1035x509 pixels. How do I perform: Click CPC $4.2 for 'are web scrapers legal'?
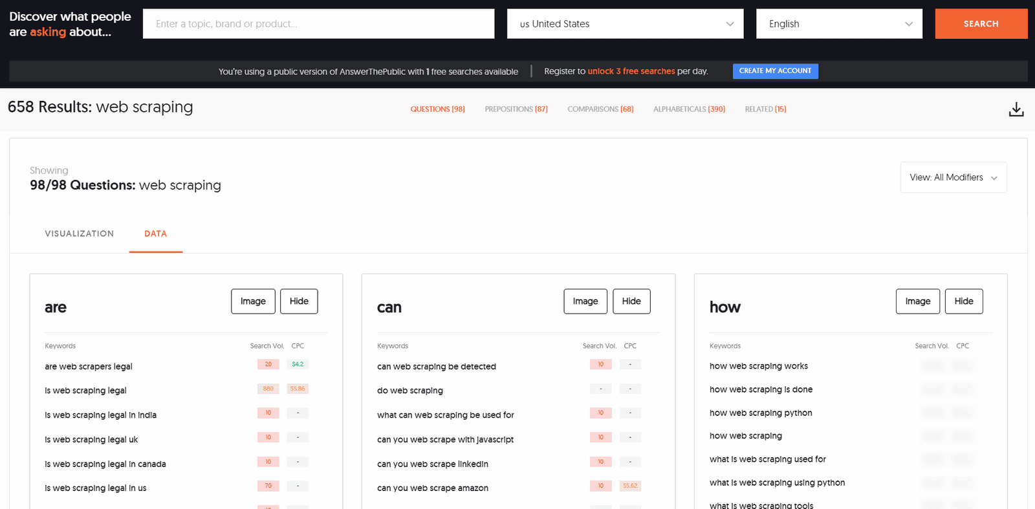tap(298, 364)
